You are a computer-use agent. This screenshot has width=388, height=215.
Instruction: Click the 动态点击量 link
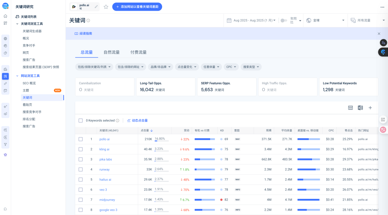137,121
